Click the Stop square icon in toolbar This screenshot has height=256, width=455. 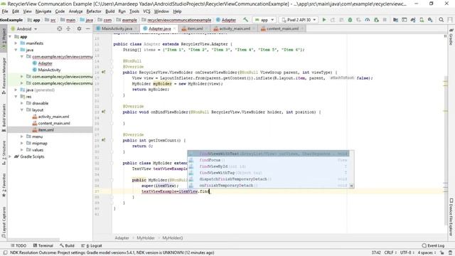(x=385, y=20)
